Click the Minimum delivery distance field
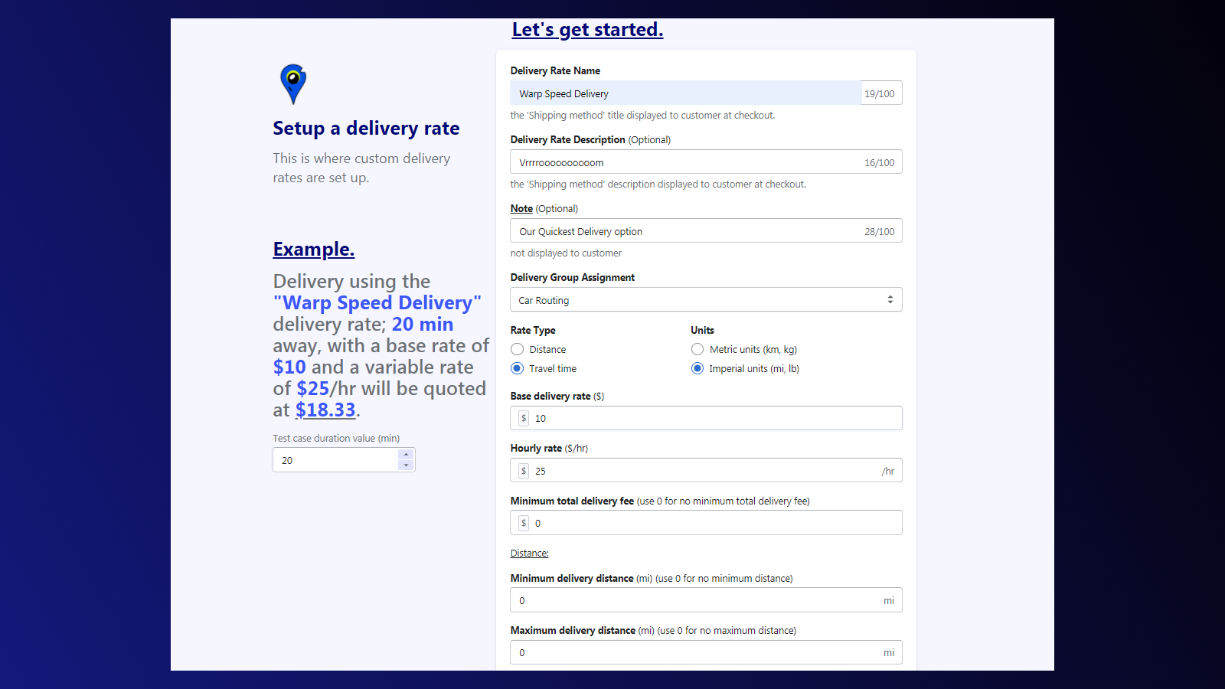This screenshot has height=689, width=1225. 706,599
